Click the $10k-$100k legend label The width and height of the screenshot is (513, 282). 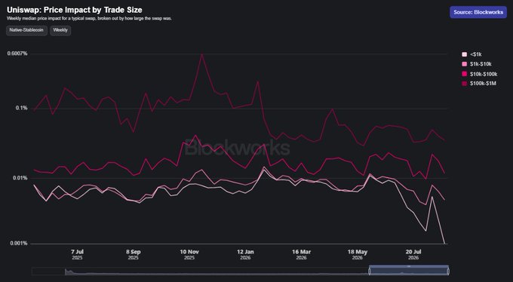[484, 74]
